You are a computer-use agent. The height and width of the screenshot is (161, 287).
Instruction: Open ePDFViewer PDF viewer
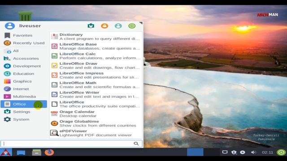tap(96, 133)
